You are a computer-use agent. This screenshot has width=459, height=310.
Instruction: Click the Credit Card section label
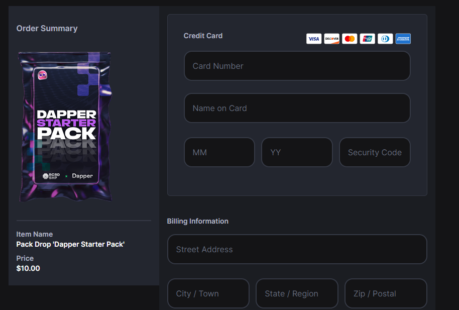203,36
